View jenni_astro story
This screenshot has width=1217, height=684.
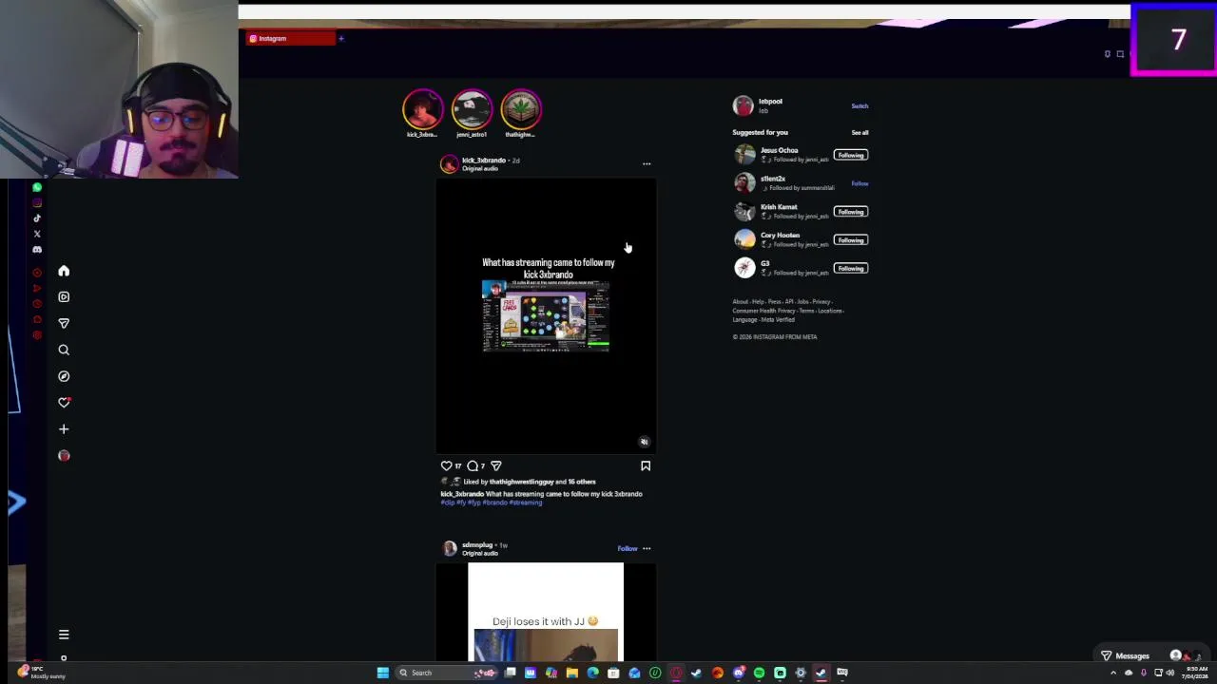click(x=472, y=110)
